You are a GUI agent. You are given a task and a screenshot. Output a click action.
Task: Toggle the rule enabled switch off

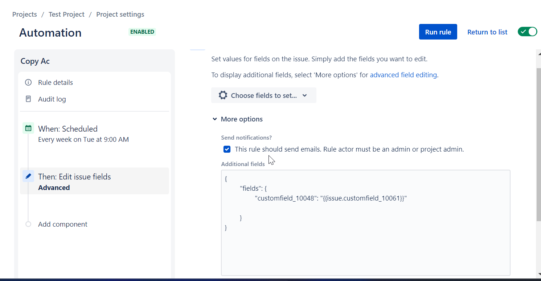click(527, 32)
